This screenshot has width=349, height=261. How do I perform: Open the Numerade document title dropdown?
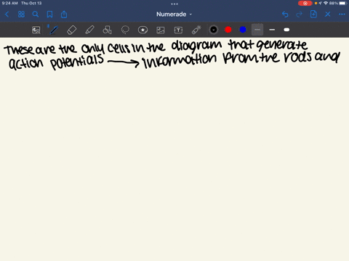click(174, 14)
